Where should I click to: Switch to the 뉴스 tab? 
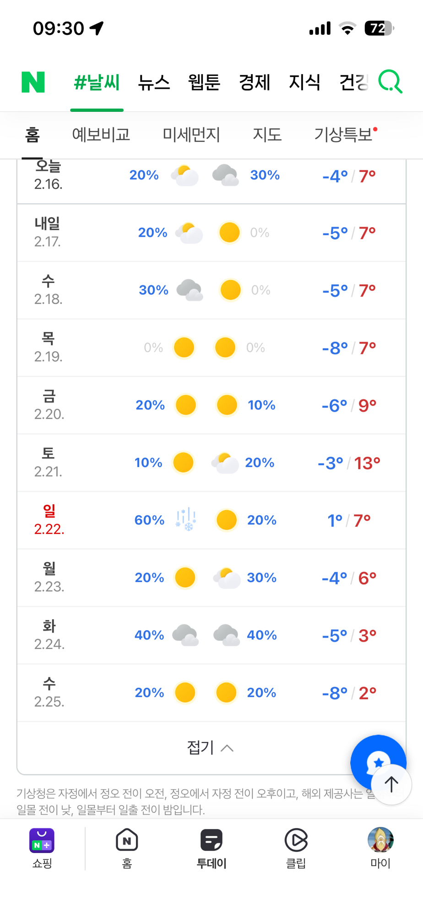(x=154, y=82)
